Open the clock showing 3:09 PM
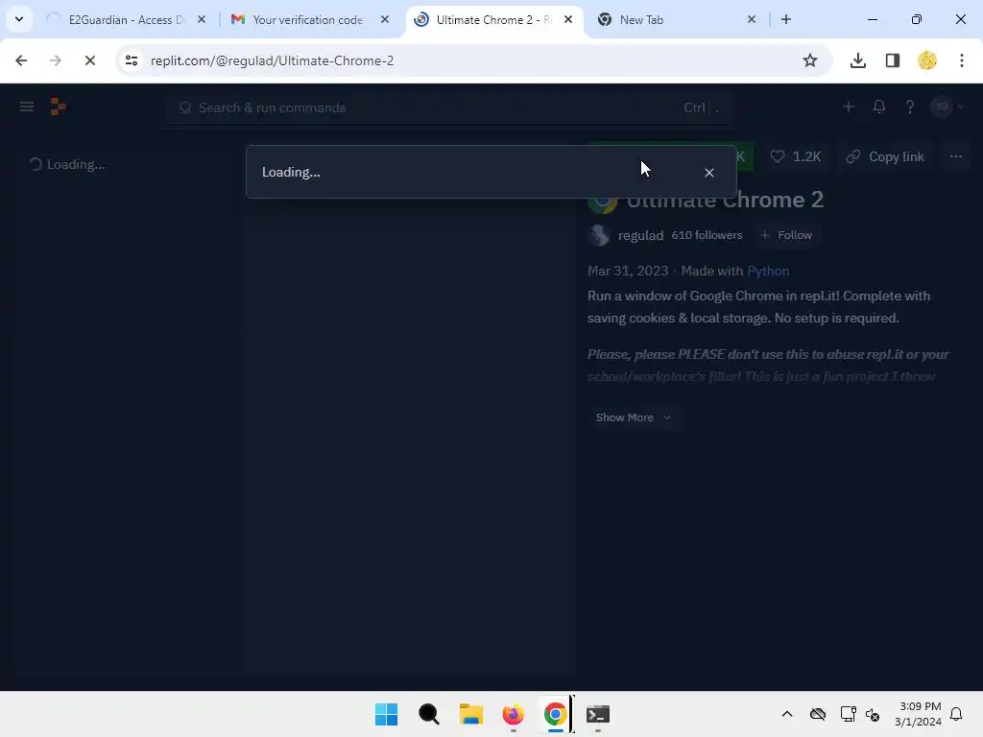The width and height of the screenshot is (983, 737). click(x=918, y=714)
